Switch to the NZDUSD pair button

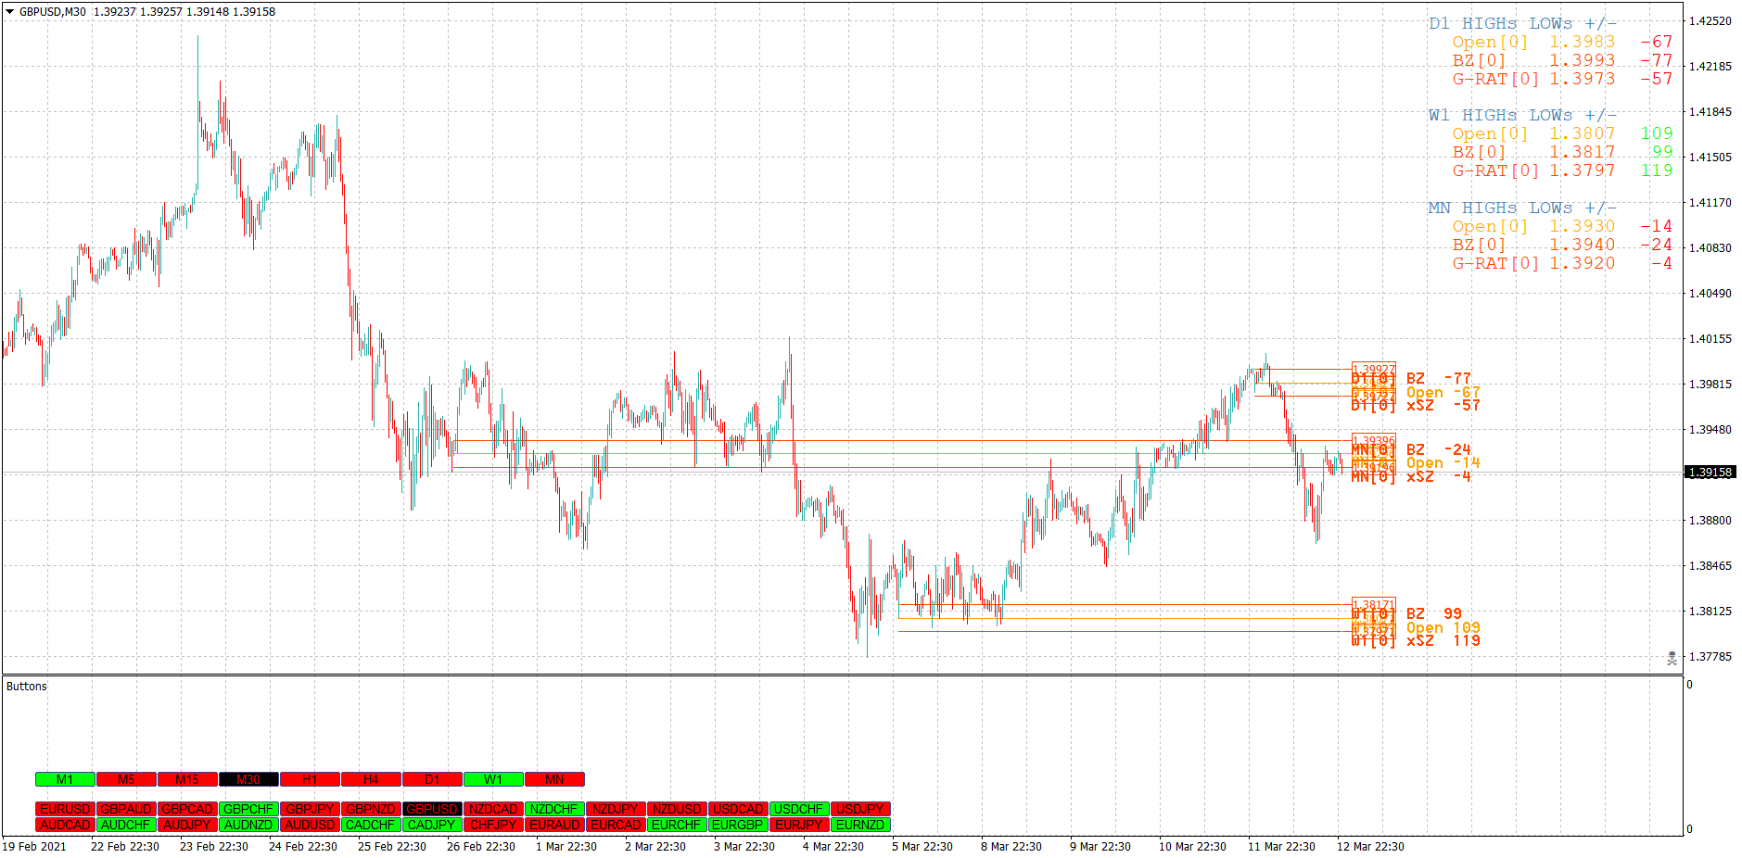677,809
